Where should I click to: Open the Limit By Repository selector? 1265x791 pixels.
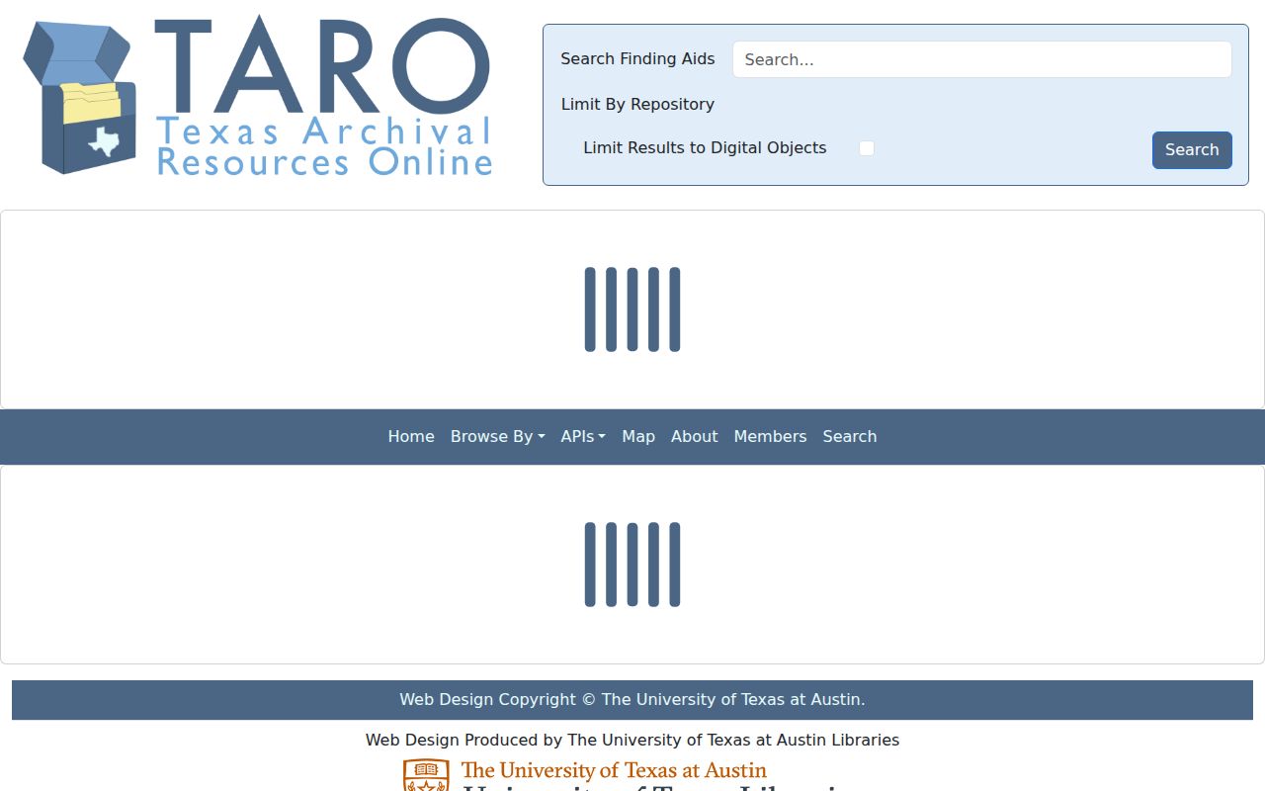637,104
